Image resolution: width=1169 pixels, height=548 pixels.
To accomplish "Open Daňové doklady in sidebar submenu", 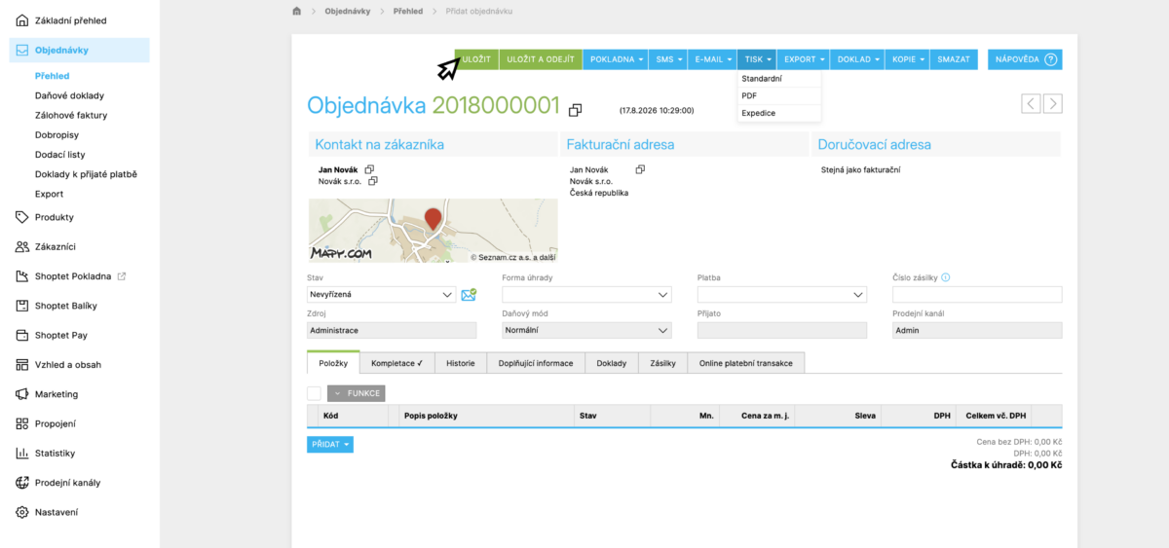I will click(69, 95).
